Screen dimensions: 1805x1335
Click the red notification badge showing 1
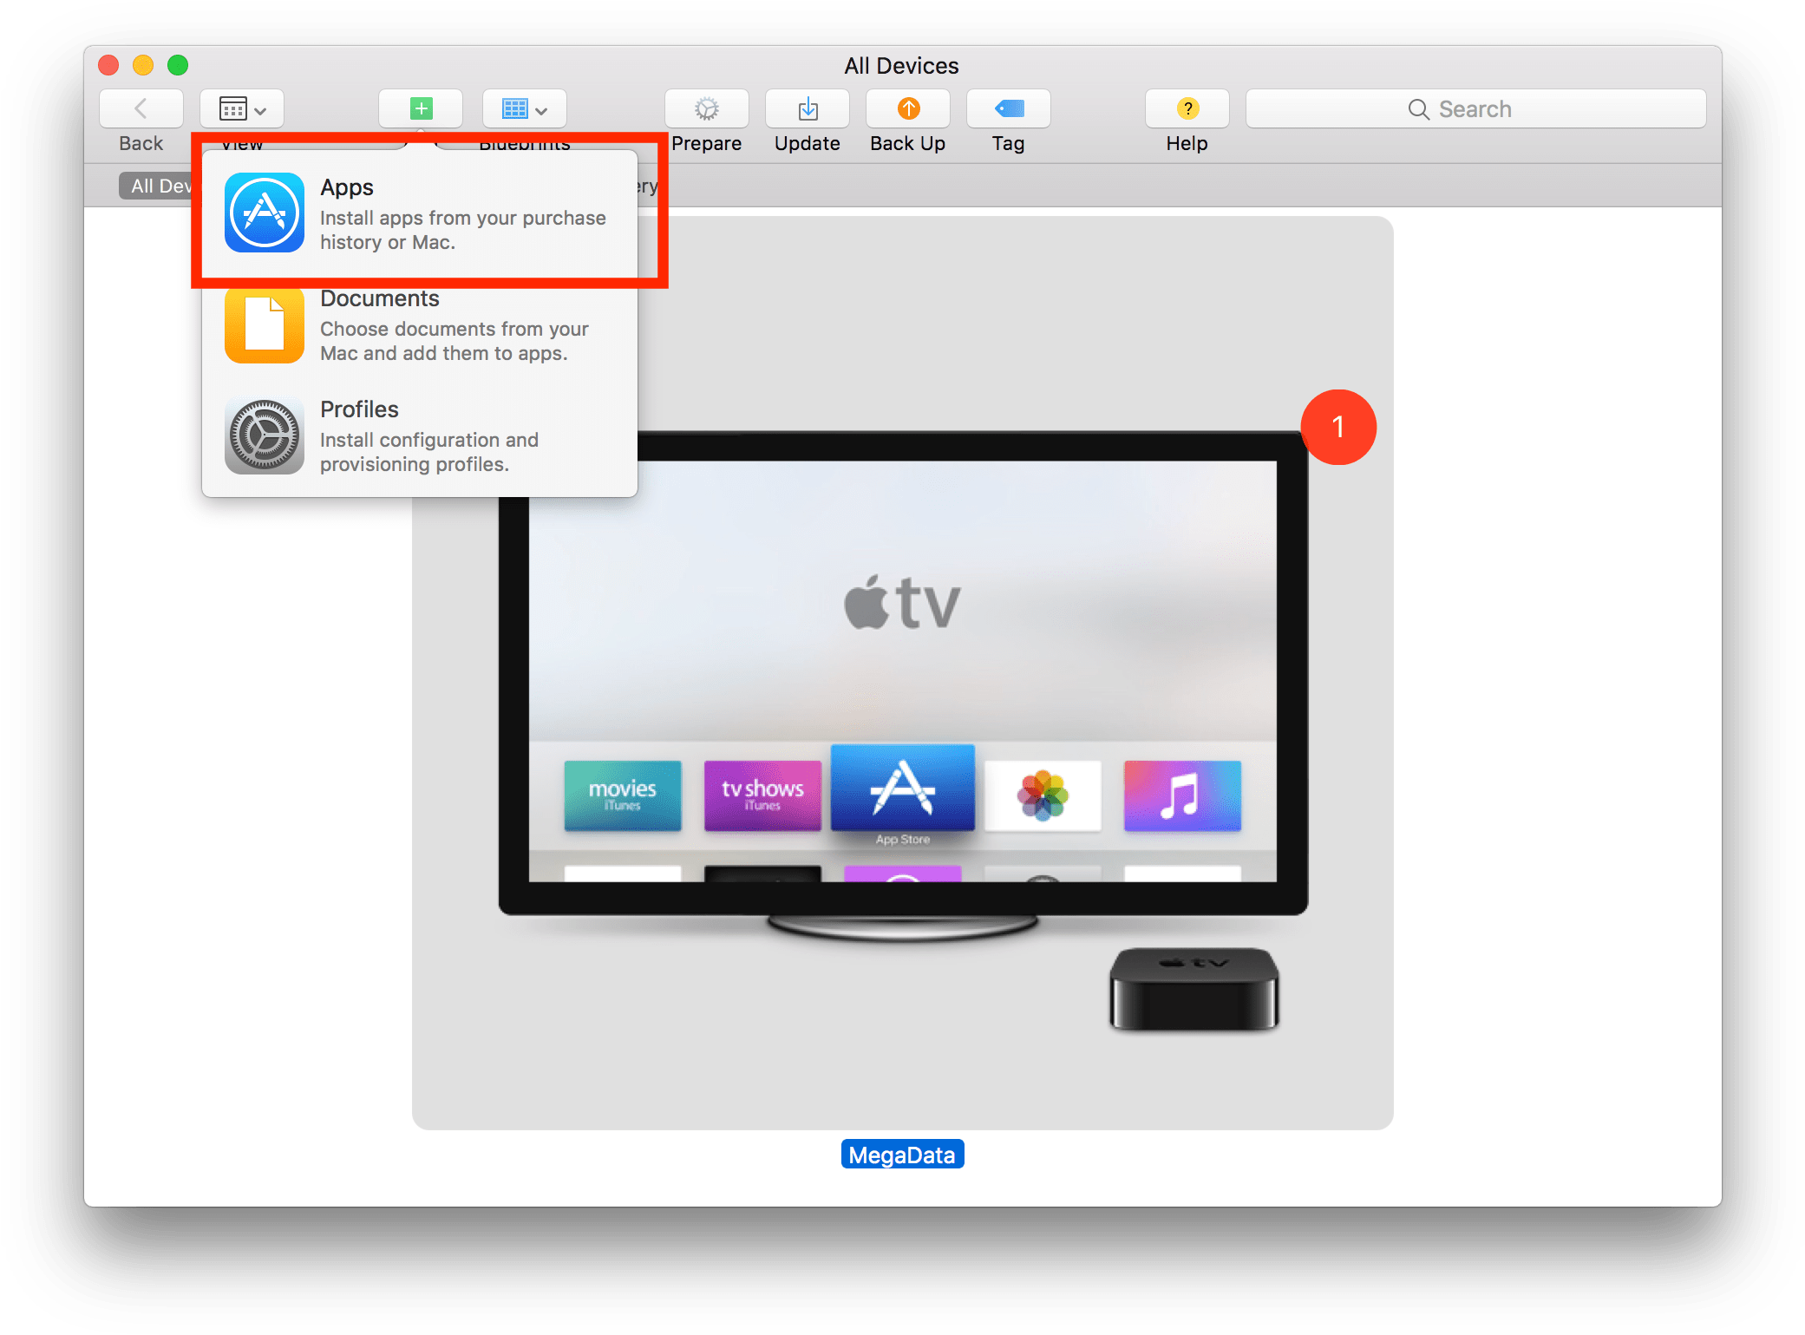coord(1337,426)
